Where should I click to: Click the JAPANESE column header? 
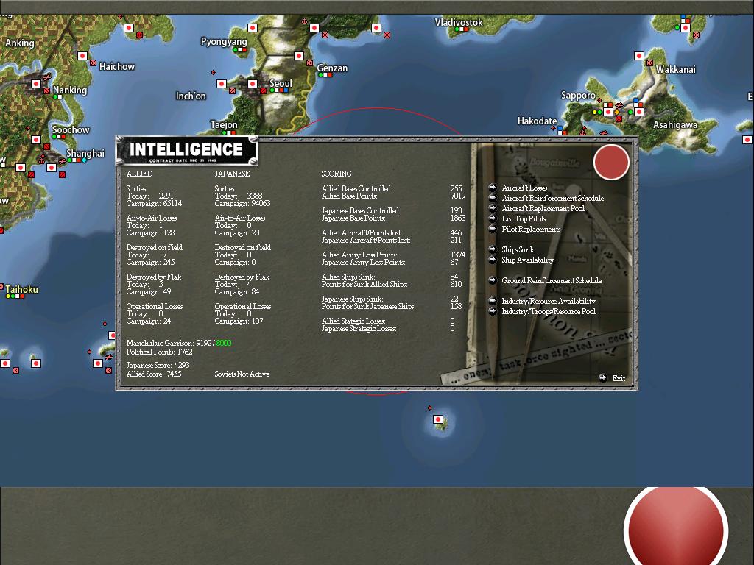[232, 174]
